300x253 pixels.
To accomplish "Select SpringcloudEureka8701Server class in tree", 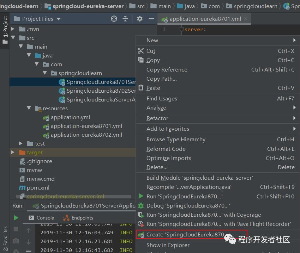I will [x=72, y=82].
